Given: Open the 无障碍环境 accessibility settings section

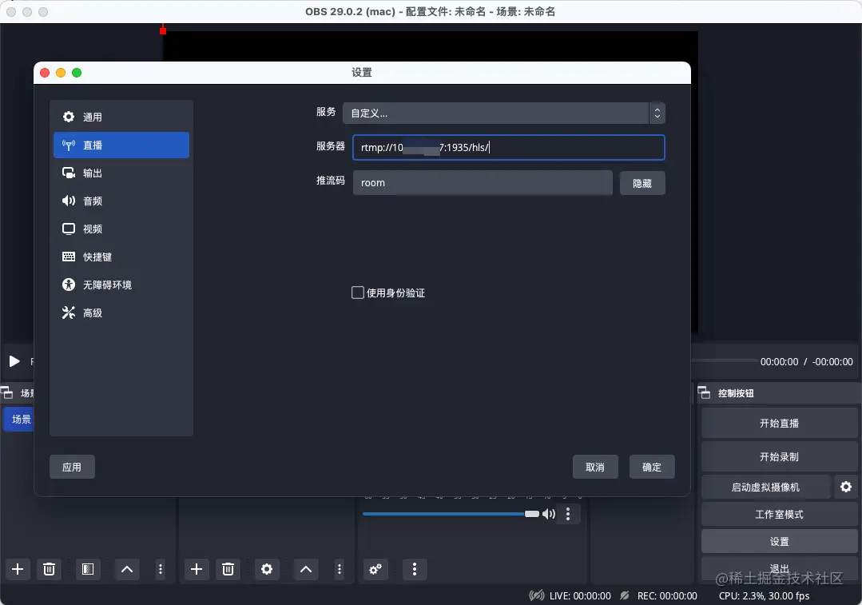Looking at the screenshot, I should [121, 285].
